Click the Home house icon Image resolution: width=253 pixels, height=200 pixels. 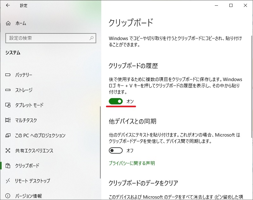pyautogui.click(x=8, y=23)
